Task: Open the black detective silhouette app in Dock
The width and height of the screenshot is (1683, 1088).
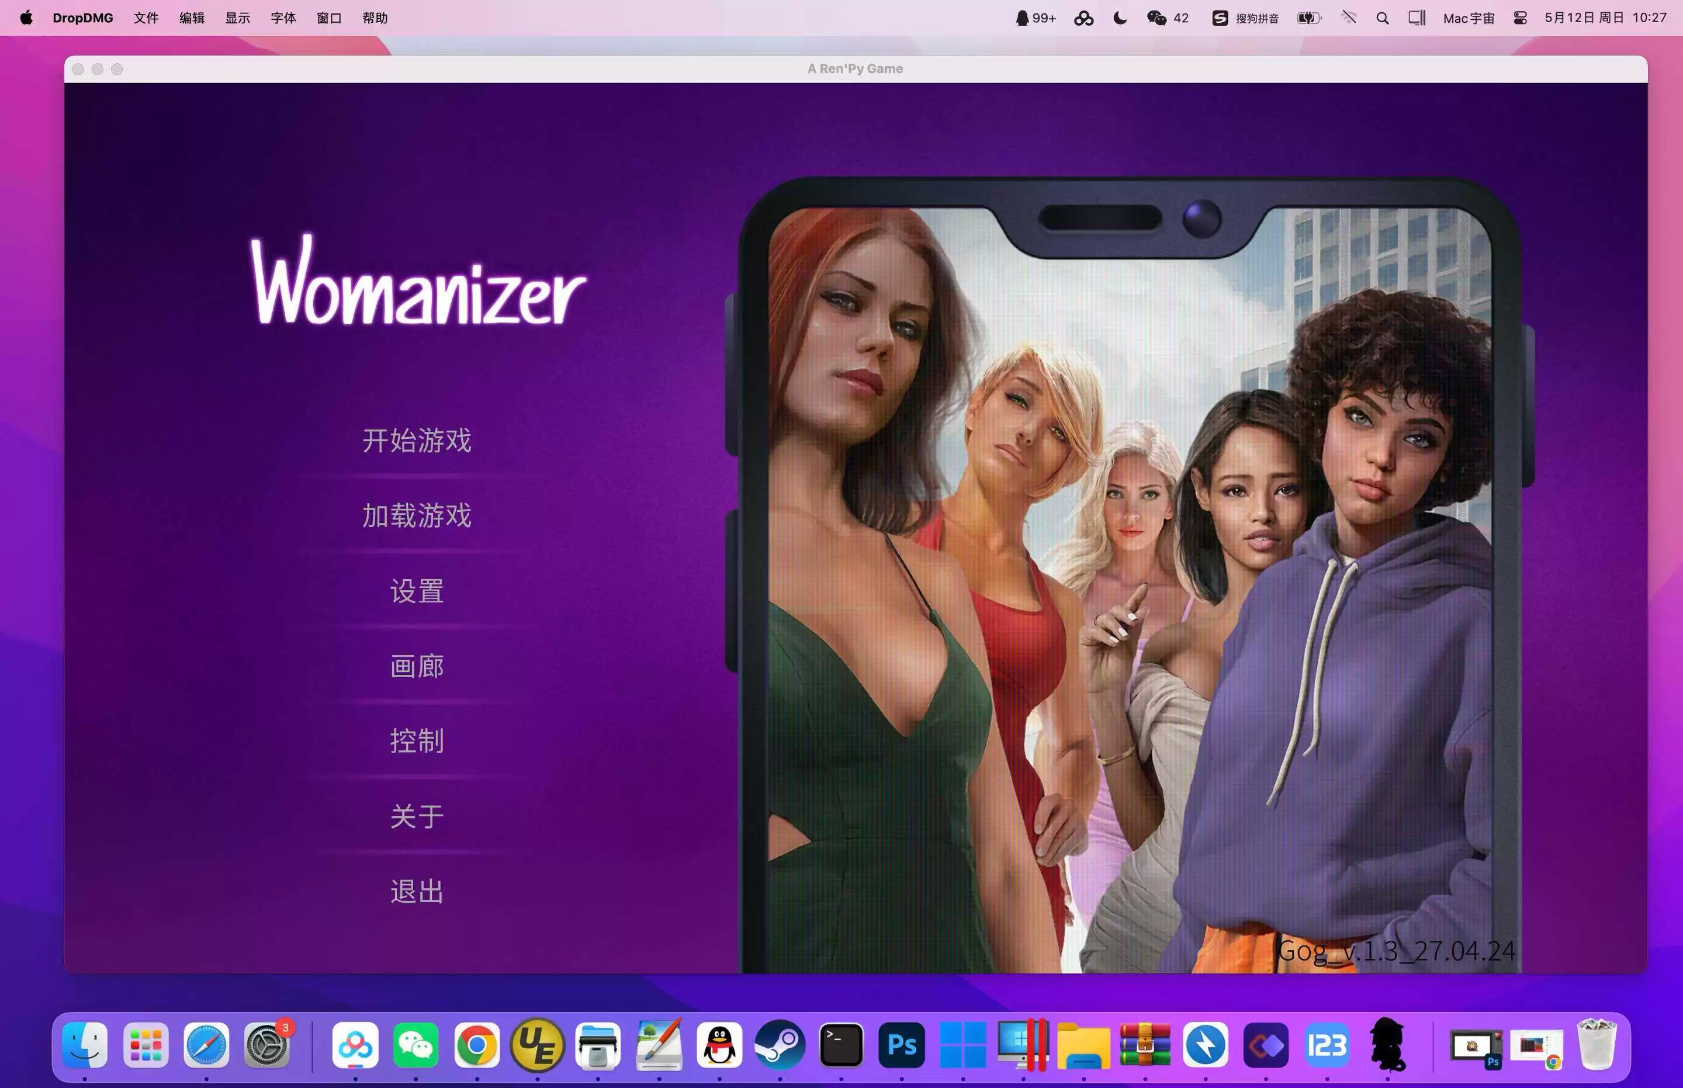Action: pyautogui.click(x=1388, y=1045)
